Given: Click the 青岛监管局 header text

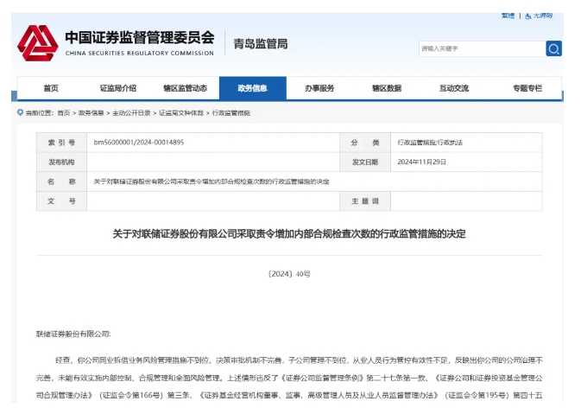Looking at the screenshot, I should pyautogui.click(x=261, y=44).
